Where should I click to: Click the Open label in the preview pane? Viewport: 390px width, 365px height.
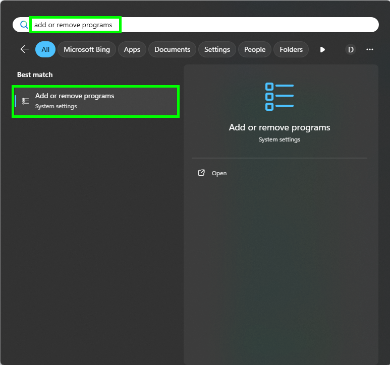click(x=219, y=173)
